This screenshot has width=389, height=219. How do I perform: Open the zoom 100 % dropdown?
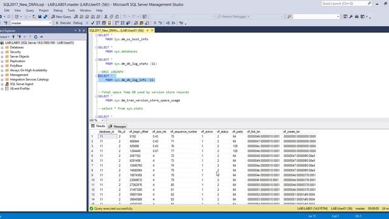pos(102,120)
